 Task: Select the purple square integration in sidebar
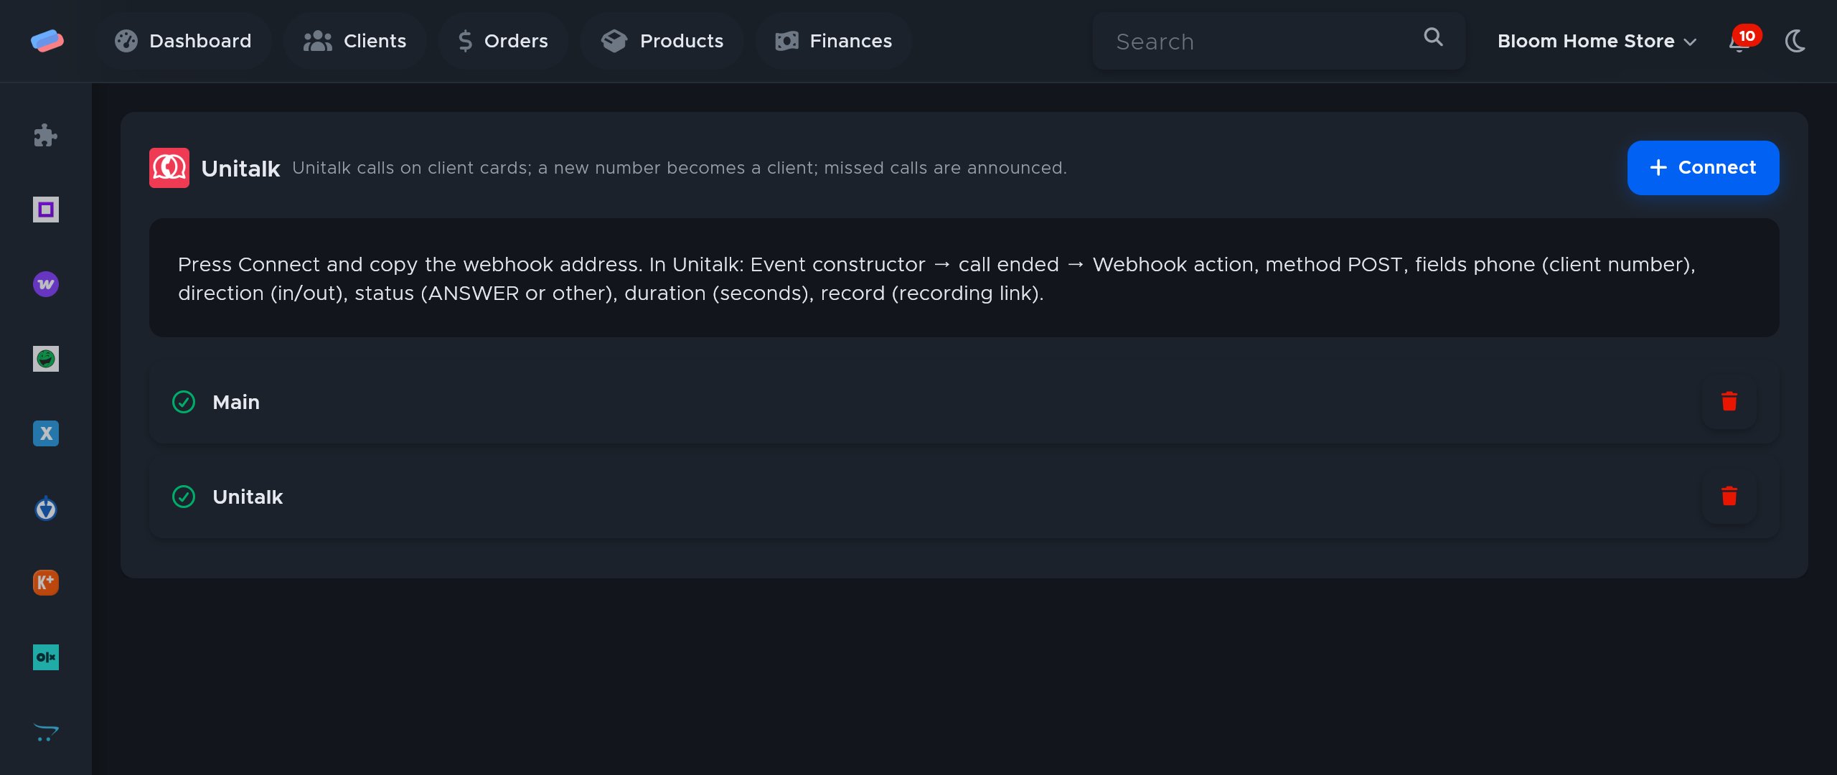tap(46, 210)
